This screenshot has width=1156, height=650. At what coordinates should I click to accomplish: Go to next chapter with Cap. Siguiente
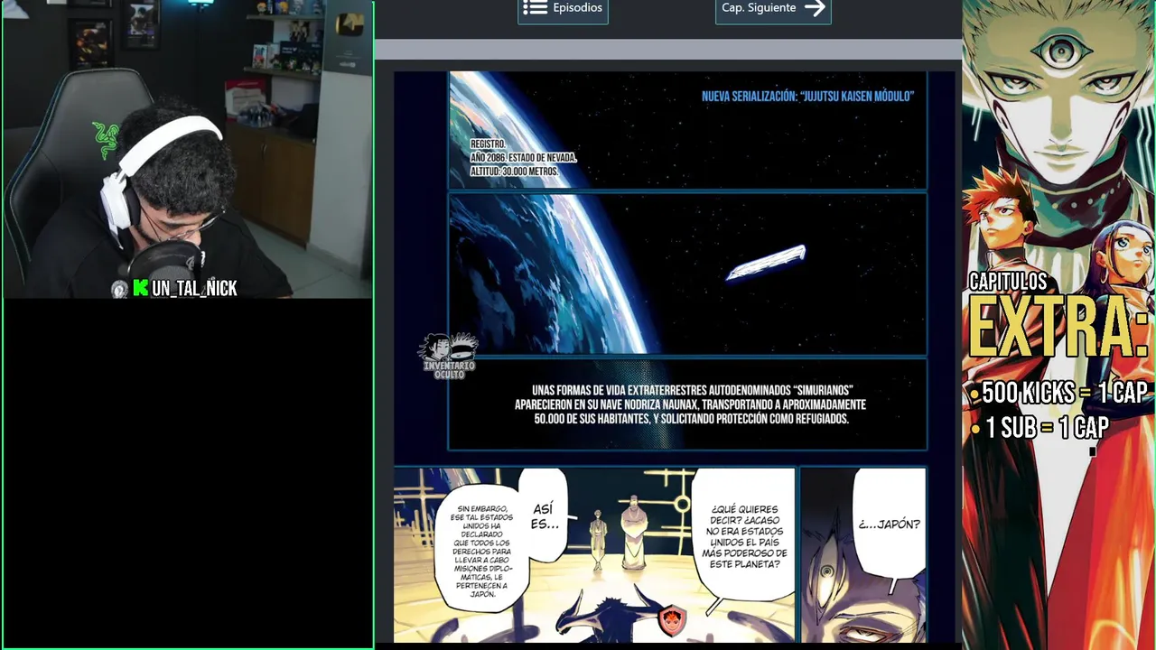pyautogui.click(x=773, y=9)
